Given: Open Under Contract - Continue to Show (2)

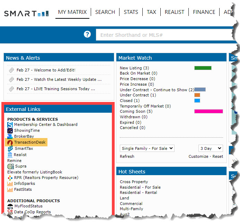Looking at the screenshot, I should click(x=157, y=90).
